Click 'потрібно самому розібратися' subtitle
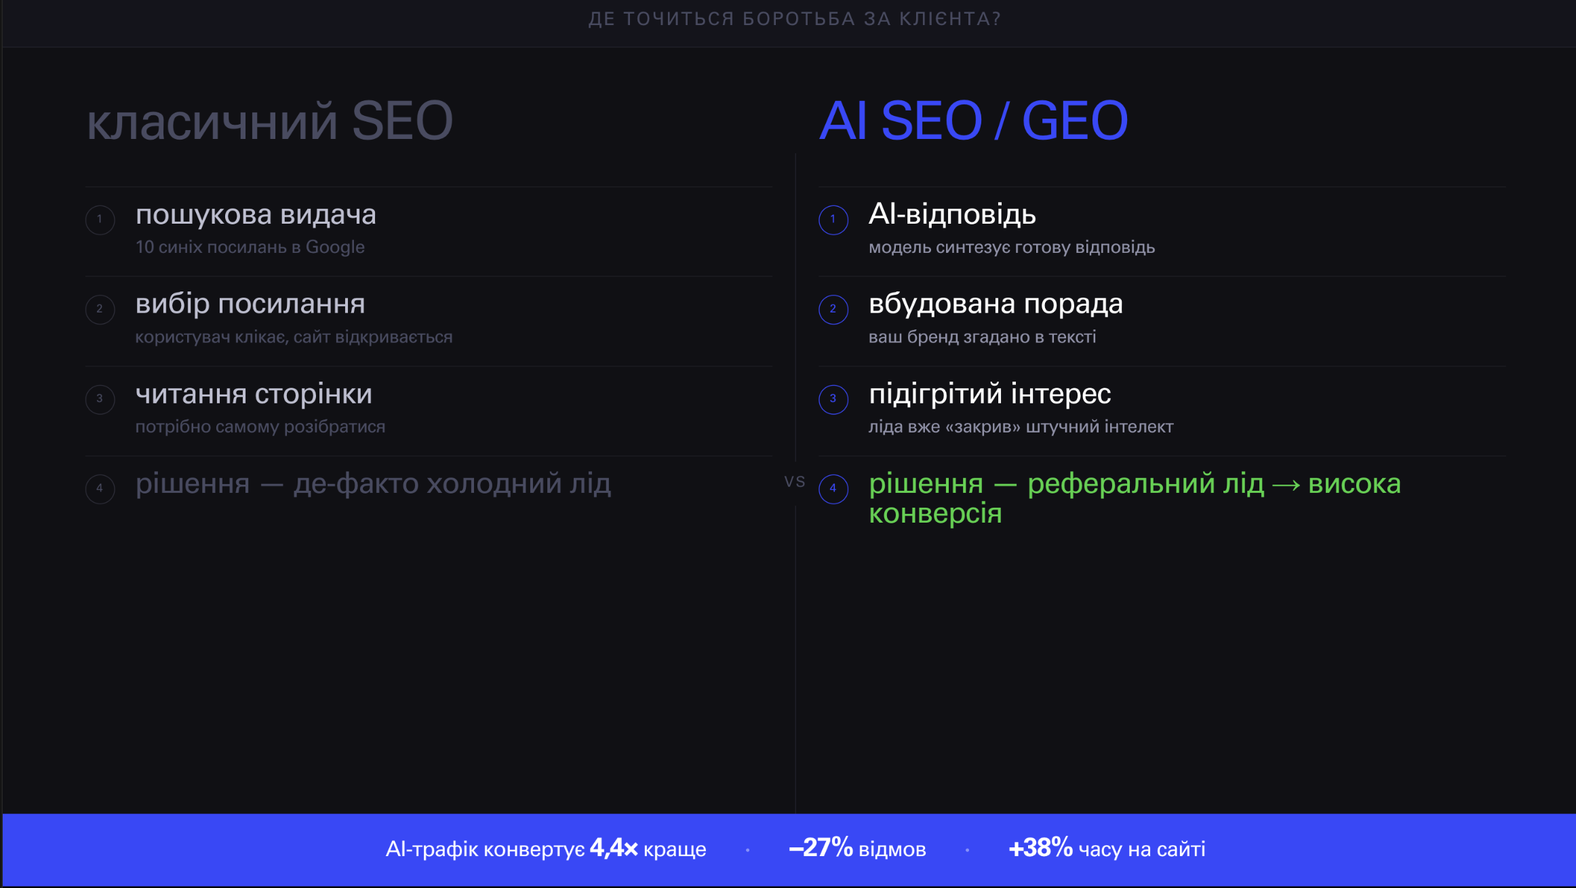This screenshot has height=888, width=1576. (x=260, y=426)
